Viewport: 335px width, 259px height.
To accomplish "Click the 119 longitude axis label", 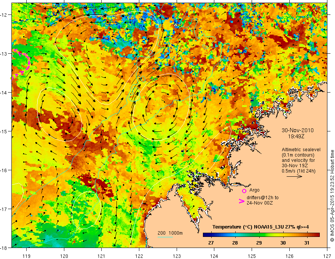I will tap(27, 256).
